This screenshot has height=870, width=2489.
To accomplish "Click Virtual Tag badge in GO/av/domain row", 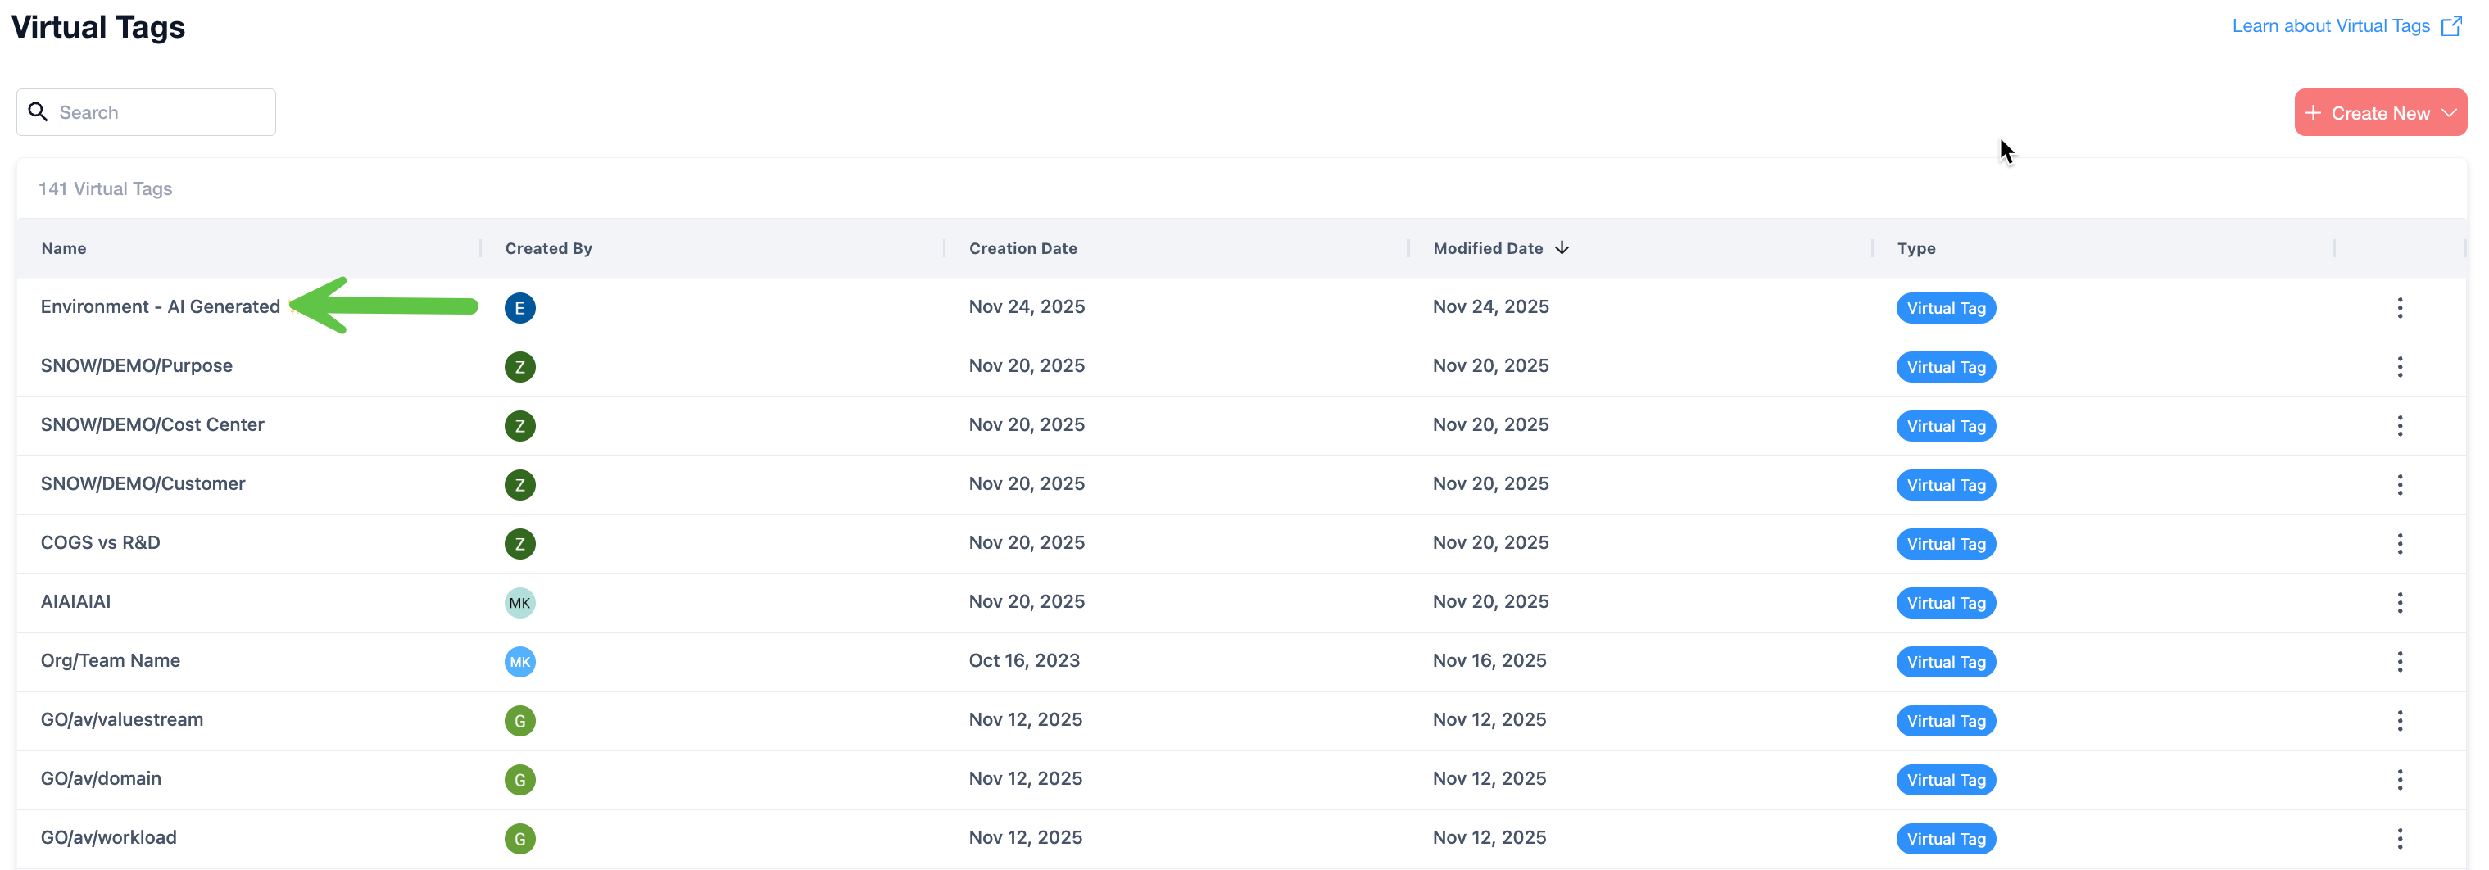I will (x=1945, y=779).
